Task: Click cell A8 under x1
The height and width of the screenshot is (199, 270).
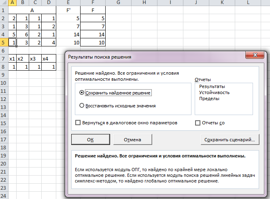Action: click(13, 67)
